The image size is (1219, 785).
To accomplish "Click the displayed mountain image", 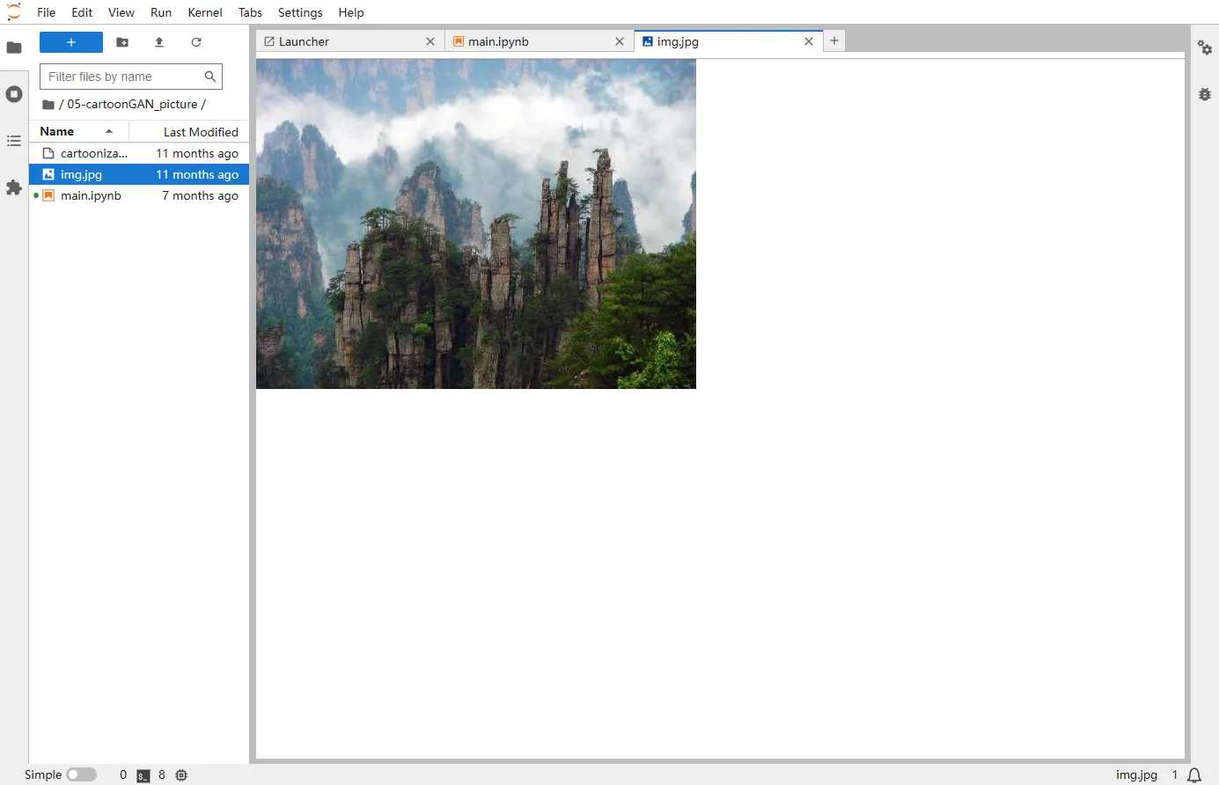I will pyautogui.click(x=476, y=224).
